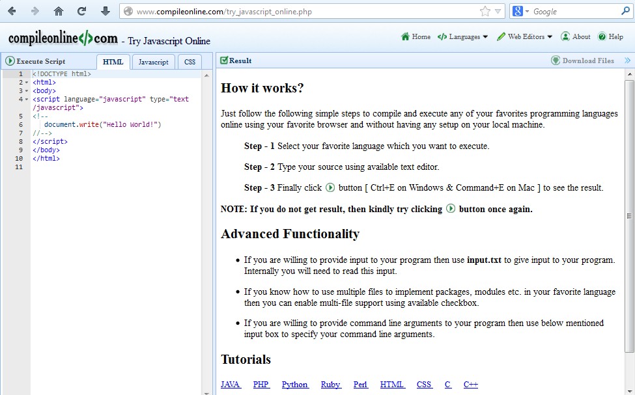Click the 'Advanced Functionality' heading
This screenshot has width=635, height=395.
290,234
